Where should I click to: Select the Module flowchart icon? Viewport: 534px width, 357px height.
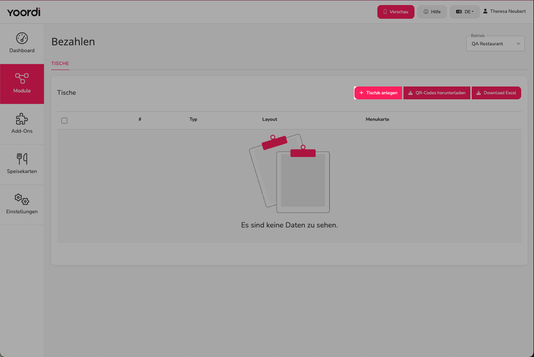pyautogui.click(x=22, y=78)
